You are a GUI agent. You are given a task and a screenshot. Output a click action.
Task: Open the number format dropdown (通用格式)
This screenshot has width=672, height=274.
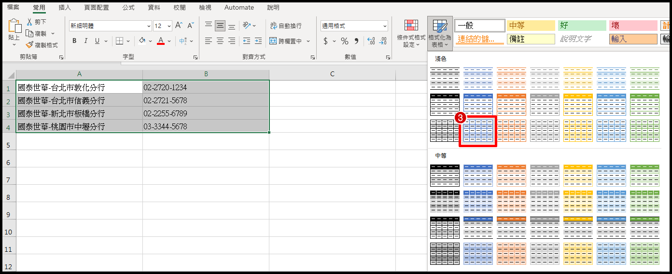coord(385,26)
